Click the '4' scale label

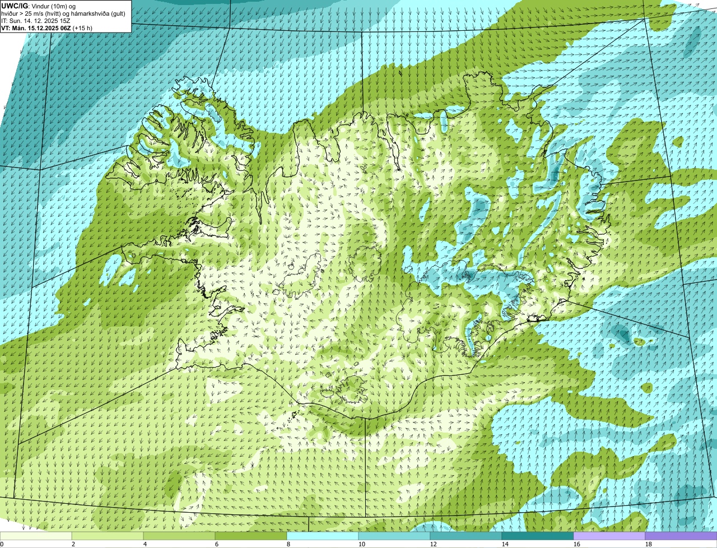click(x=145, y=544)
